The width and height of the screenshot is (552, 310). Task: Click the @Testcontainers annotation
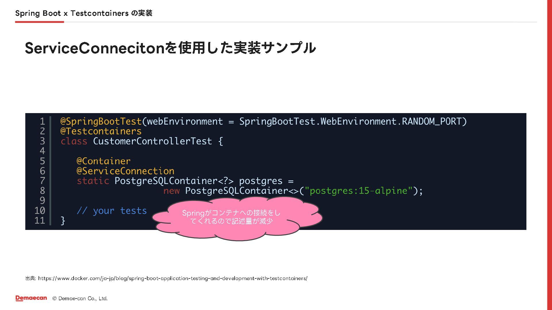point(101,131)
